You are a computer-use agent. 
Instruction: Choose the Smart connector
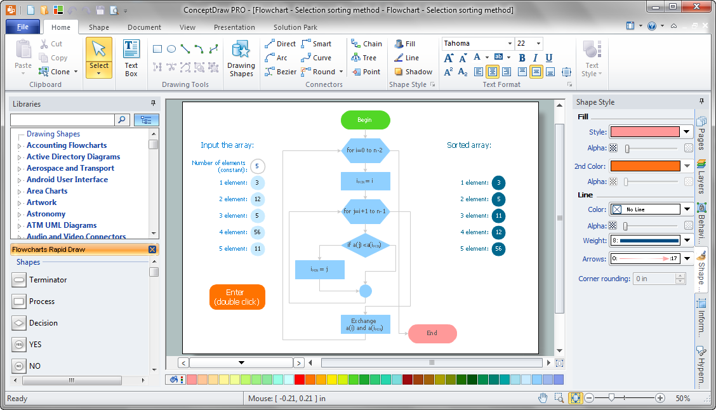click(x=316, y=44)
